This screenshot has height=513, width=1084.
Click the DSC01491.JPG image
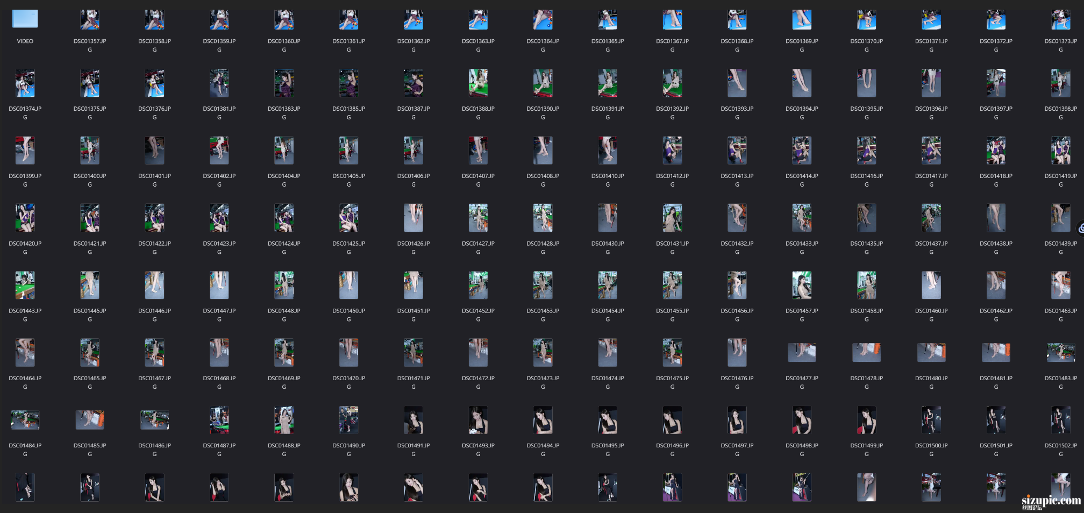[413, 420]
